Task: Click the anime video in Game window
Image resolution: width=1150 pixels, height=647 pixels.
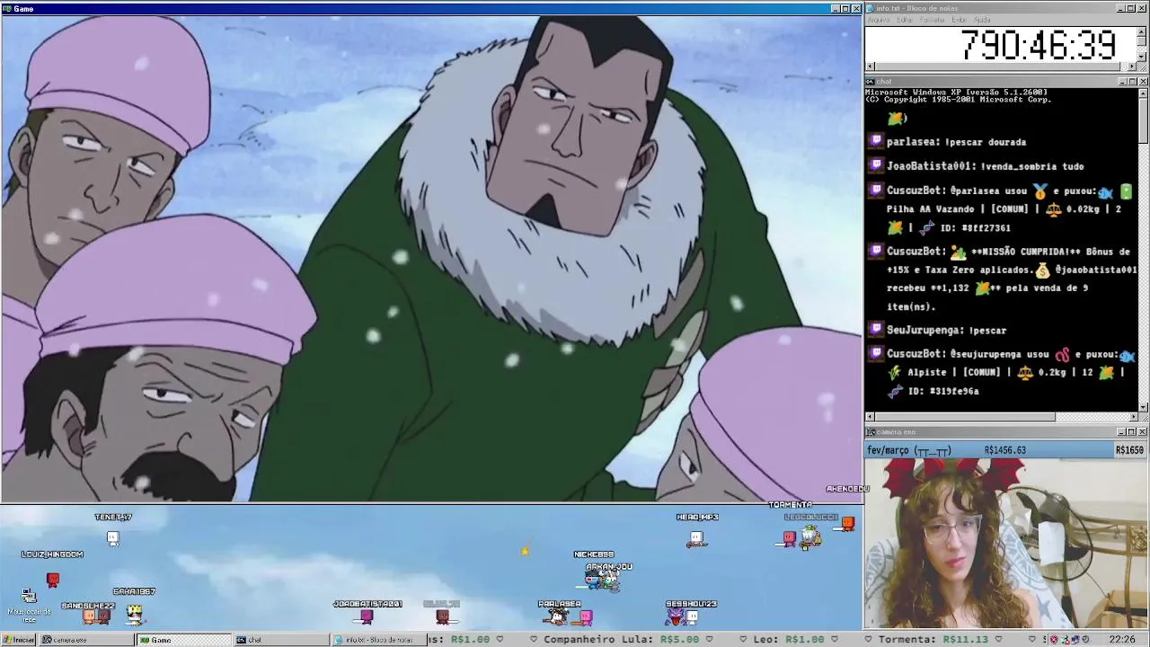Action: (x=432, y=259)
